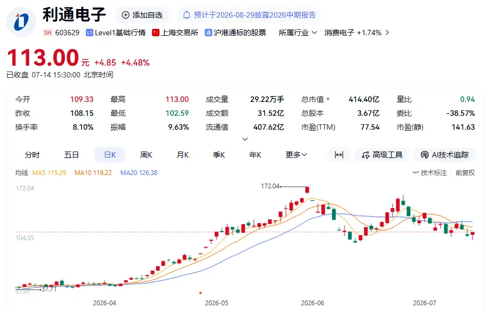
Task: Click the chart width expand icon
Action: (x=339, y=155)
